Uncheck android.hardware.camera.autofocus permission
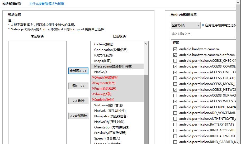Viewport: 241px width, 144px height. 175,55
